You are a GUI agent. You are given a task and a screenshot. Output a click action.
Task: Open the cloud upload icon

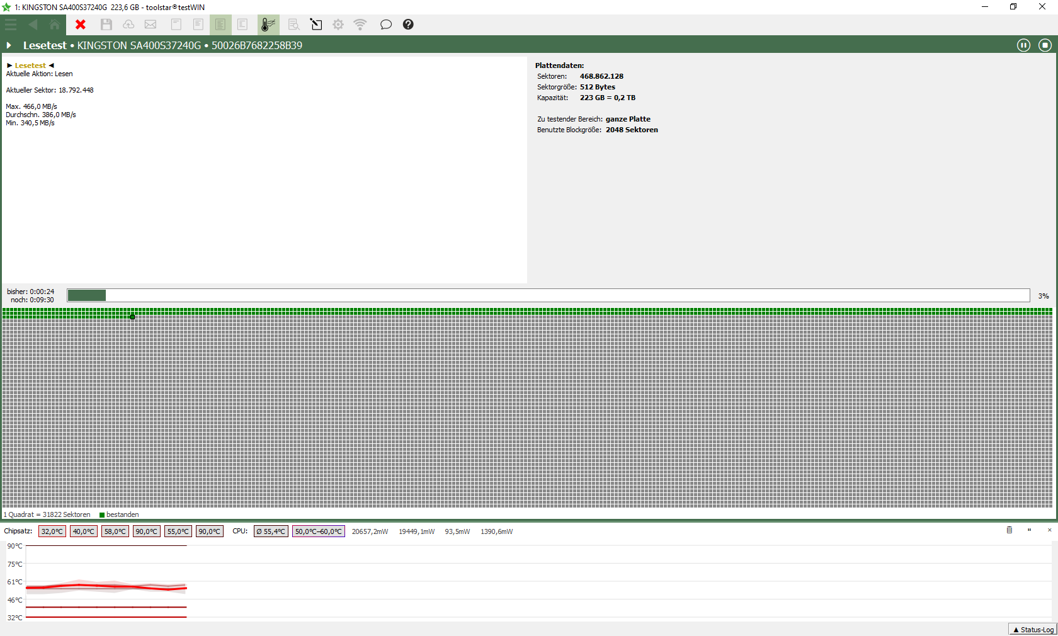128,25
